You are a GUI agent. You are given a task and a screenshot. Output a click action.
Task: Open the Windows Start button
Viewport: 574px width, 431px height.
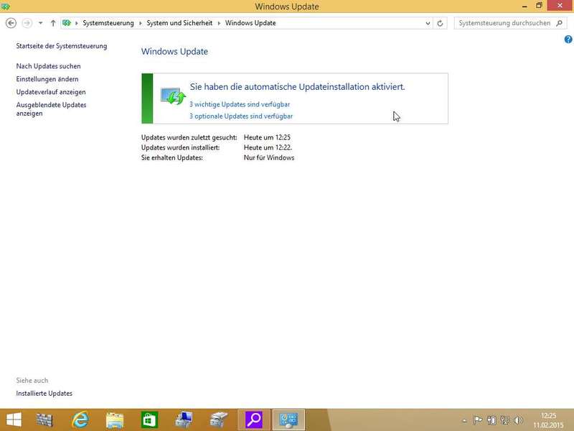(14, 420)
